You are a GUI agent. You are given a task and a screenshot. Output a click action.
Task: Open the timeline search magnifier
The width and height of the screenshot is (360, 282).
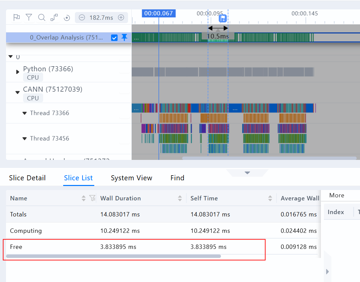pyautogui.click(x=41, y=17)
